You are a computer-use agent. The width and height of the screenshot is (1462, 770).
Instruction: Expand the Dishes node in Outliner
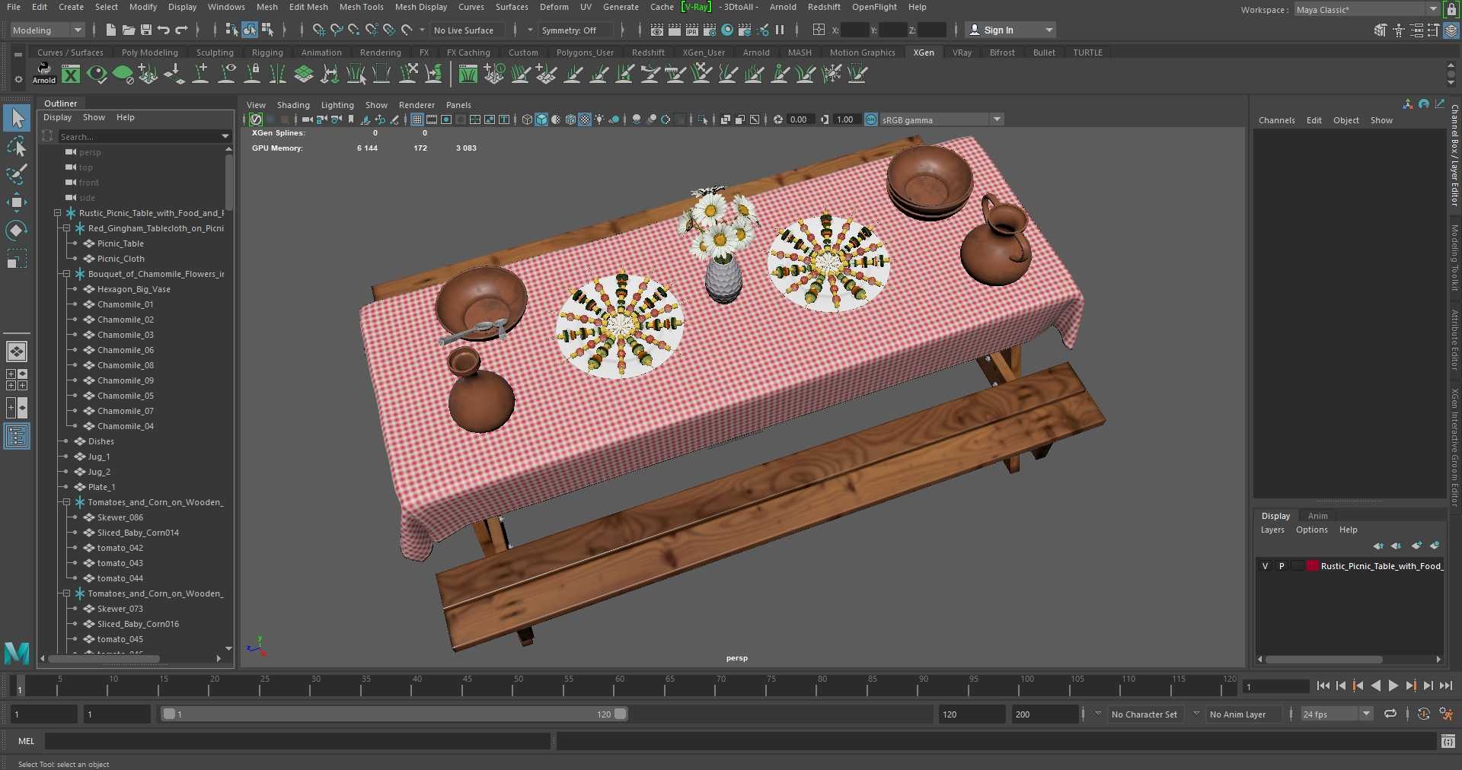pos(66,441)
